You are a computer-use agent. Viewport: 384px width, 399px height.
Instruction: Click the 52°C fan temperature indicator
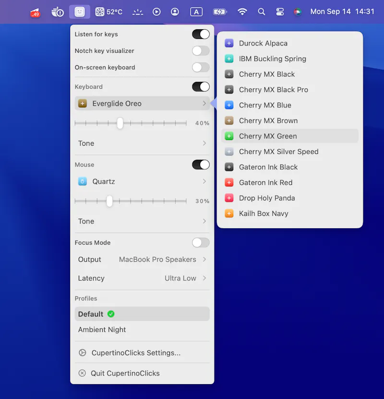[109, 12]
